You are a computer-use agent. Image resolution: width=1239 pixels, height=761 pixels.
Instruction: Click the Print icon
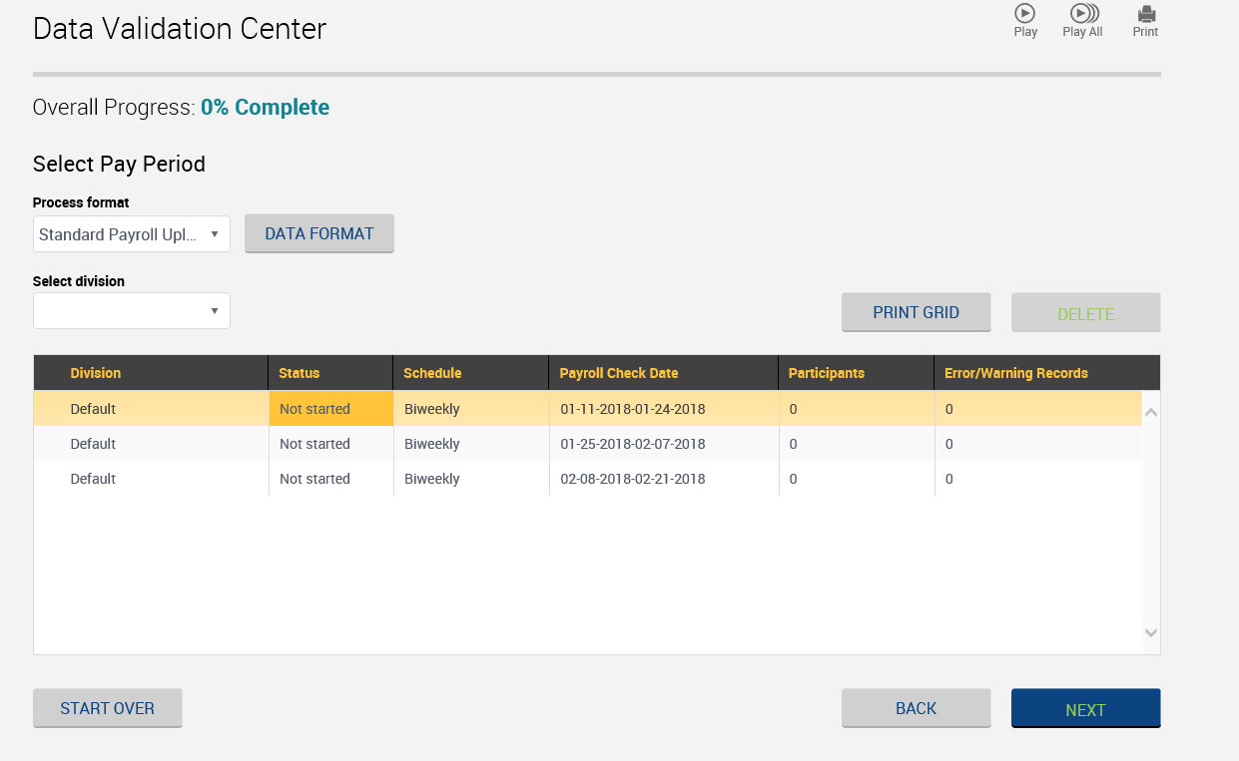[1146, 14]
